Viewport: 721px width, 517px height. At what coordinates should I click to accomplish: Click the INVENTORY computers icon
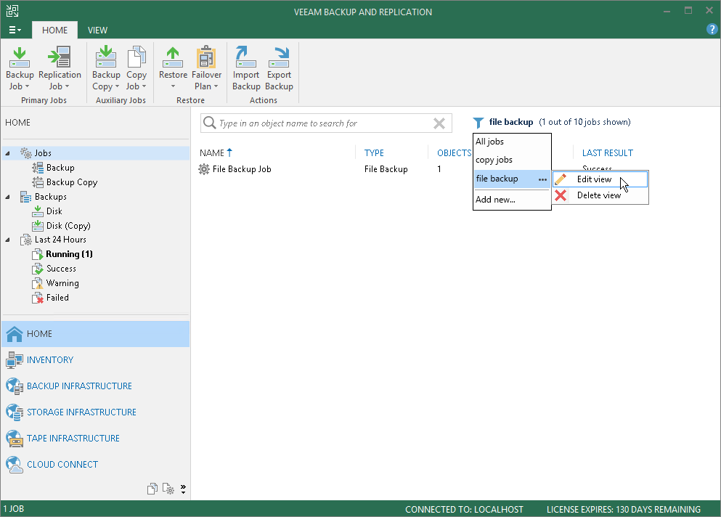tap(15, 360)
